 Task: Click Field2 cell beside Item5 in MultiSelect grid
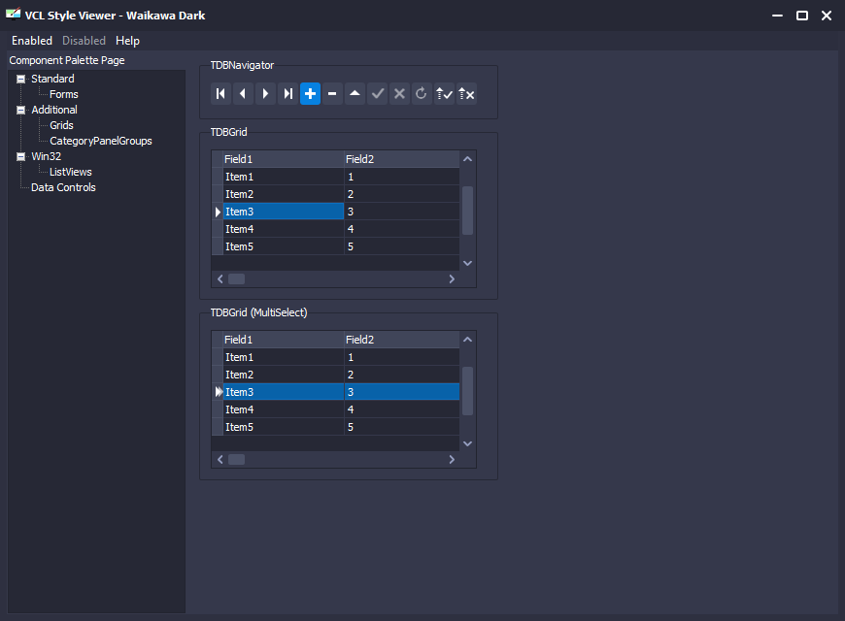pyautogui.click(x=402, y=427)
